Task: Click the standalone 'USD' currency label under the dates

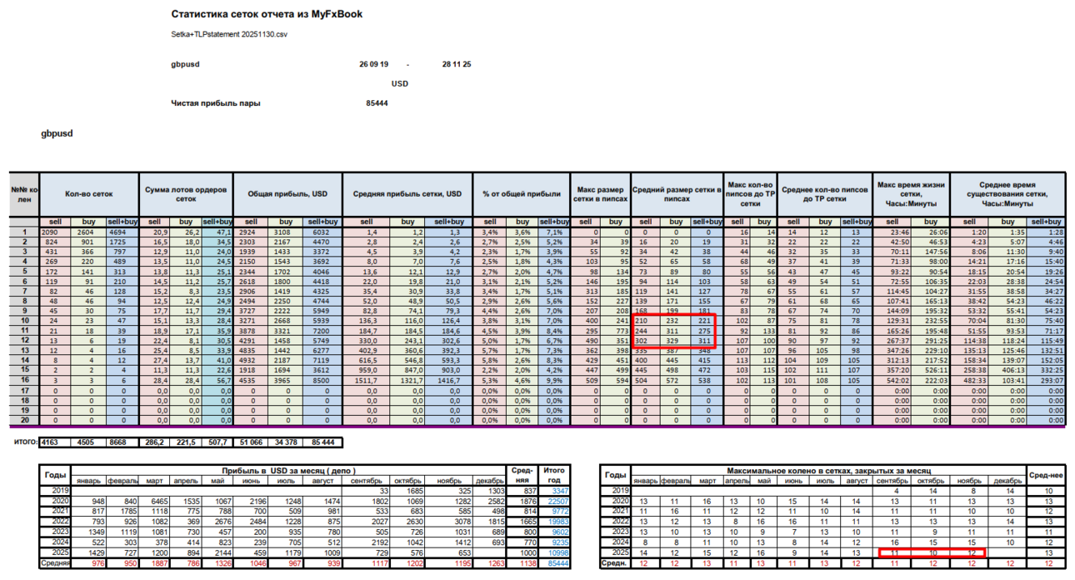Action: [400, 84]
